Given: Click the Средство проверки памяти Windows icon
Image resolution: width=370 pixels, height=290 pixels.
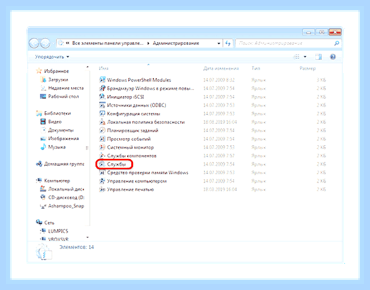Looking at the screenshot, I should 102,173.
